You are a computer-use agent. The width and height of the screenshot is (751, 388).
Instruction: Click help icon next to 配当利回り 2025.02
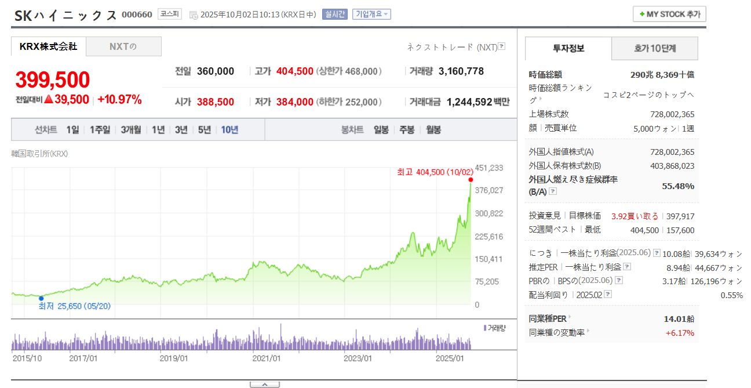(607, 295)
